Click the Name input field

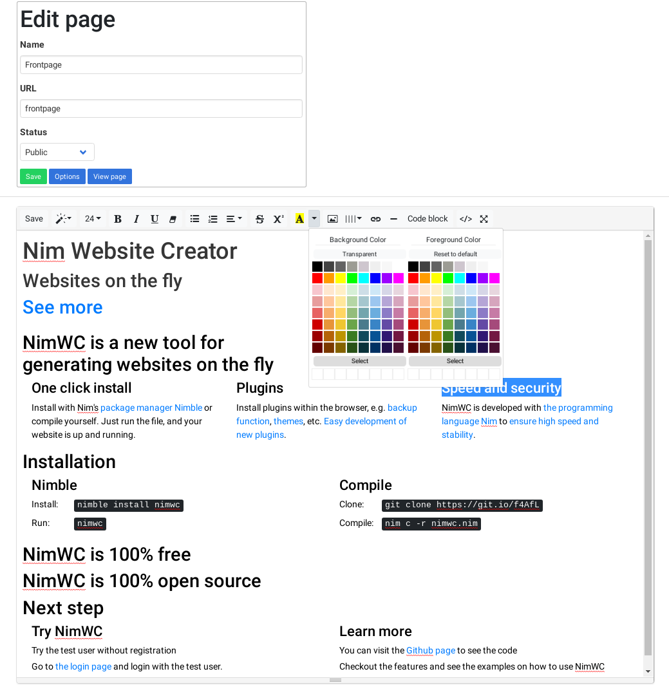point(161,64)
